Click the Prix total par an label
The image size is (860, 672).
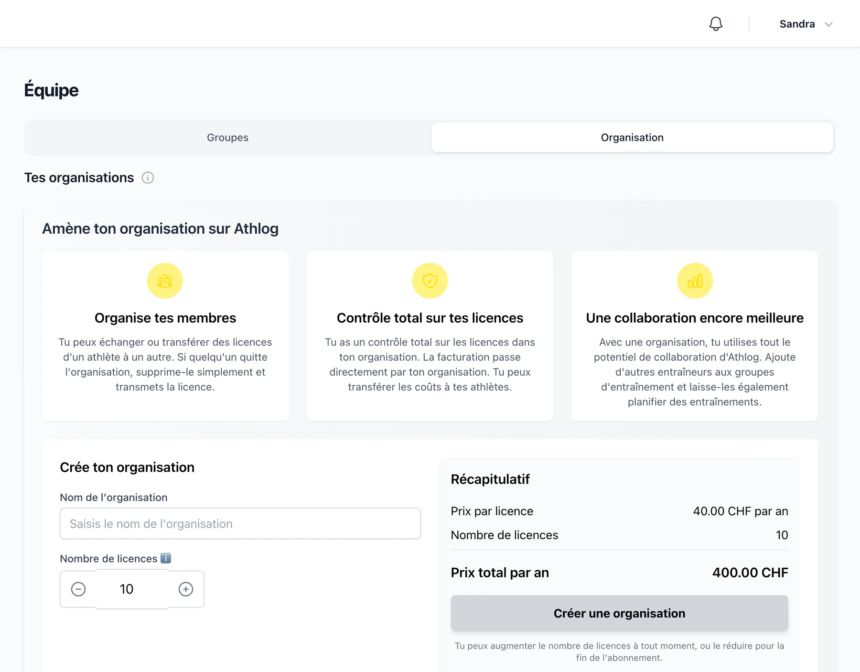[500, 573]
